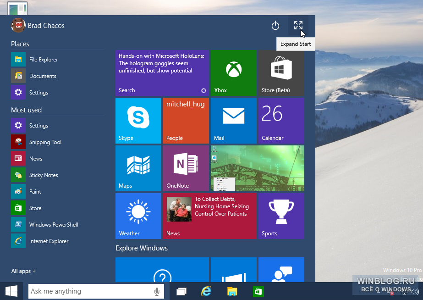Open Settings under Most used

pos(58,125)
